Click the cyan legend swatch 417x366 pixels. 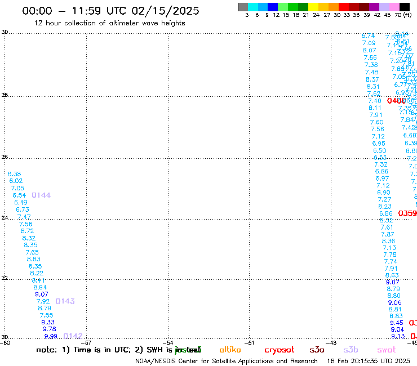(x=253, y=7)
